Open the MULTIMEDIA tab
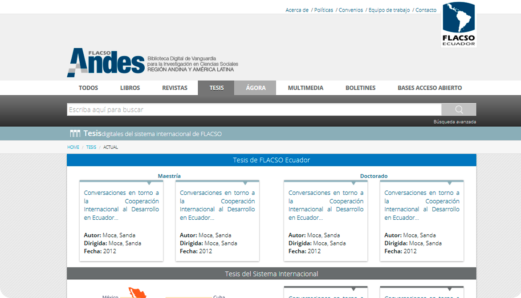The image size is (521, 298). pyautogui.click(x=305, y=88)
